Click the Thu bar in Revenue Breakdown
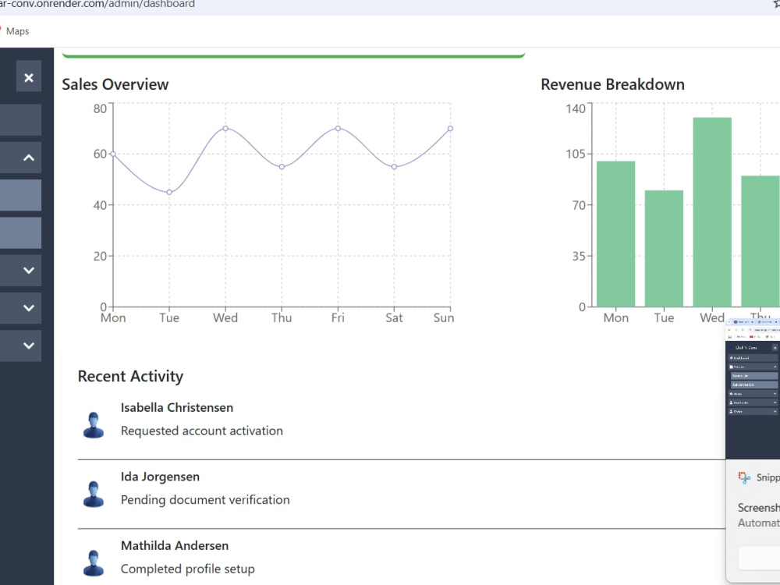The height and width of the screenshot is (585, 780). [x=760, y=241]
